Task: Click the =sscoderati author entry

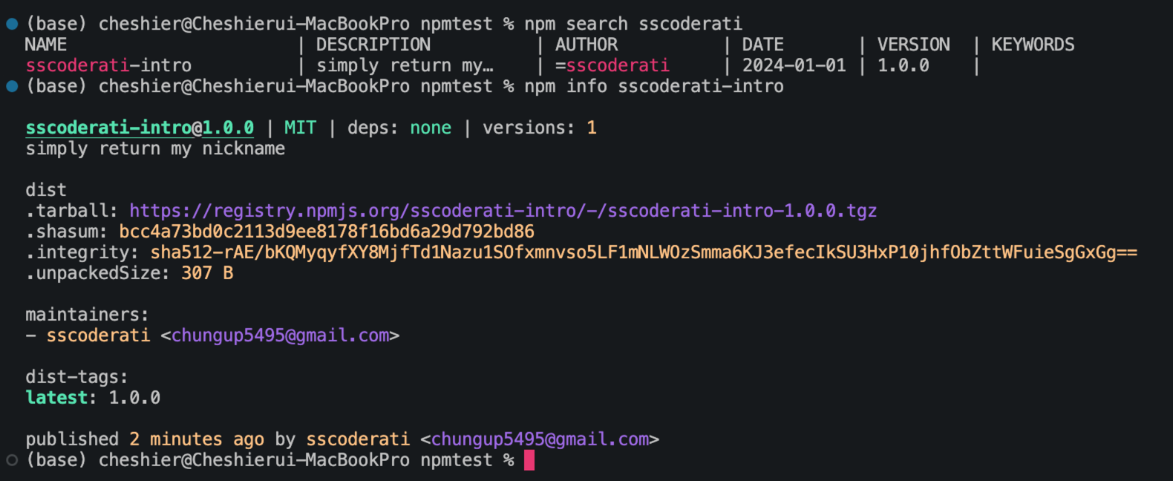Action: [x=612, y=65]
